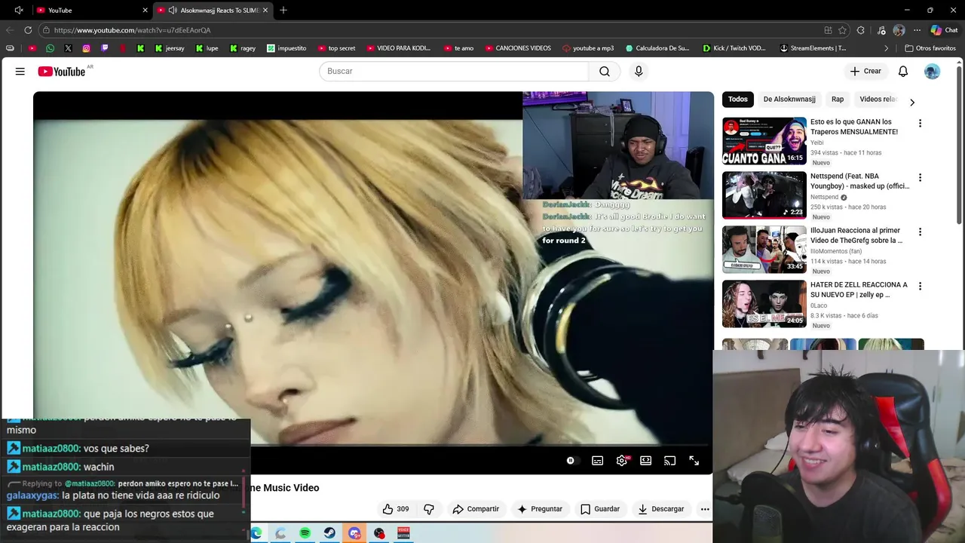Go to YouTube home via the logo
Screen dimensions: 965x543
pos(62,72)
